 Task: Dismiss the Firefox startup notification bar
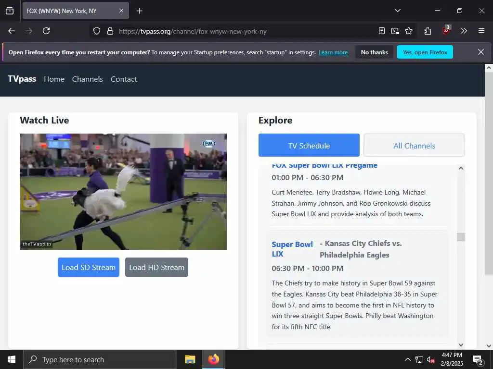coord(481,52)
